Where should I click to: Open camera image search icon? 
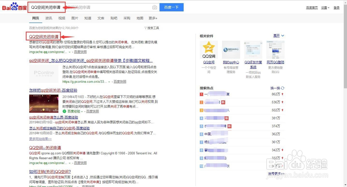pos(154,7)
